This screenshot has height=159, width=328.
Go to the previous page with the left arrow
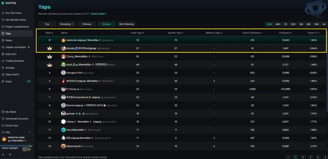tap(288, 157)
